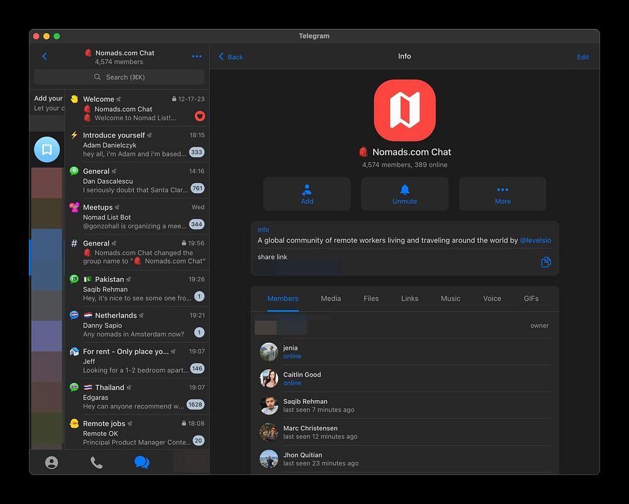Viewport: 629px width, 504px height.
Task: Click the Edit button
Action: pyautogui.click(x=582, y=57)
